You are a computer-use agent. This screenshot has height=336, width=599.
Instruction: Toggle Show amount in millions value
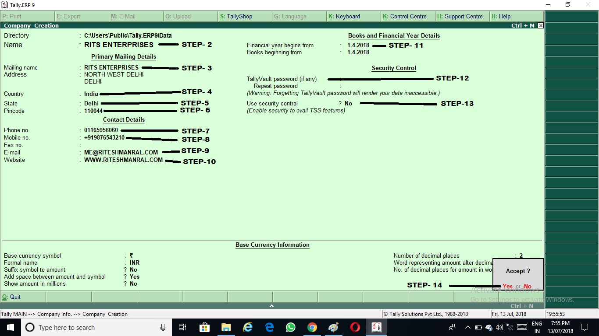click(x=133, y=284)
